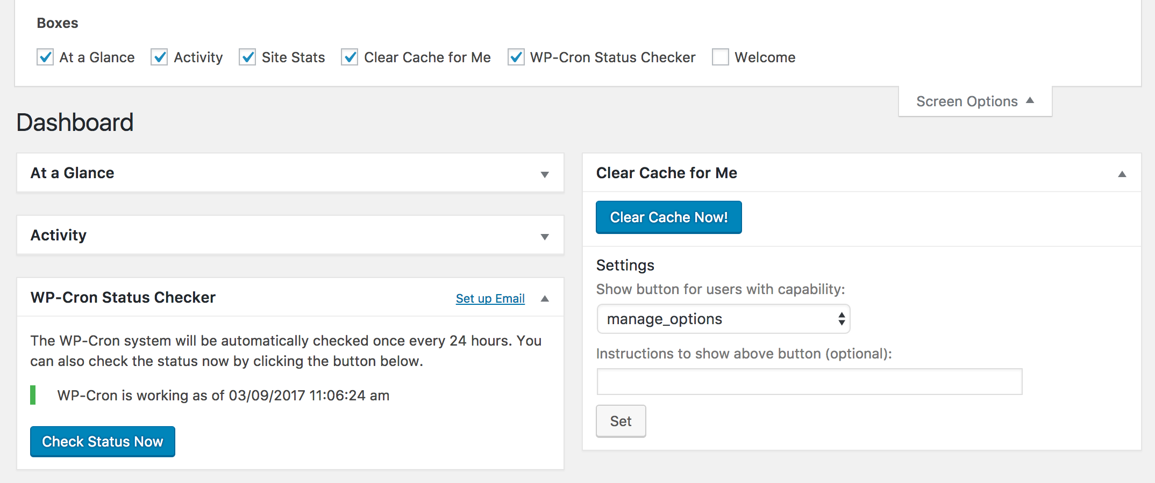1155x483 pixels.
Task: Expand the At a Glance panel arrow
Action: point(544,174)
